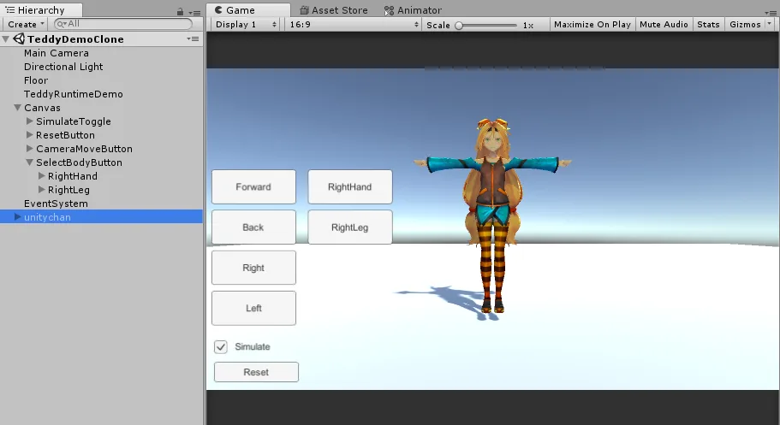Click the Right button in Game view
This screenshot has height=425, width=780.
tap(253, 268)
